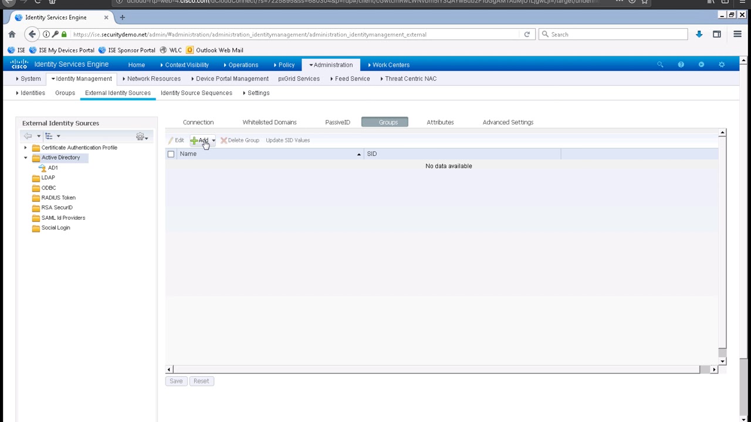Select the RSA SecurID tree item
This screenshot has width=751, height=422.
(x=57, y=207)
